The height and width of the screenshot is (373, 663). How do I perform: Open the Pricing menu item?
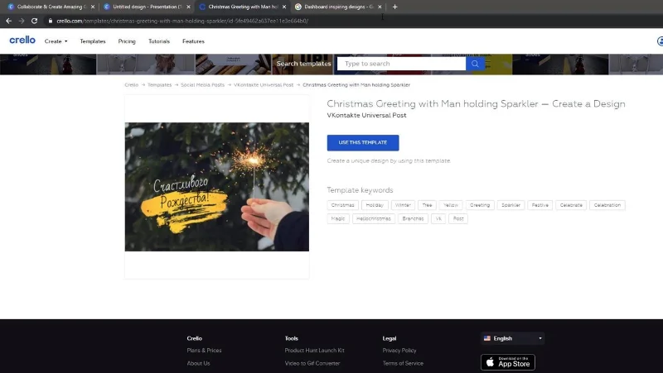pyautogui.click(x=127, y=41)
